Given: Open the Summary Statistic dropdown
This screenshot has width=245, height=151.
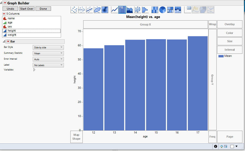Looking at the screenshot, I should point(48,53).
